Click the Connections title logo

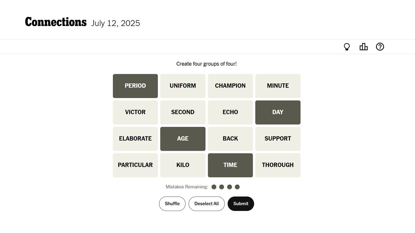56,22
